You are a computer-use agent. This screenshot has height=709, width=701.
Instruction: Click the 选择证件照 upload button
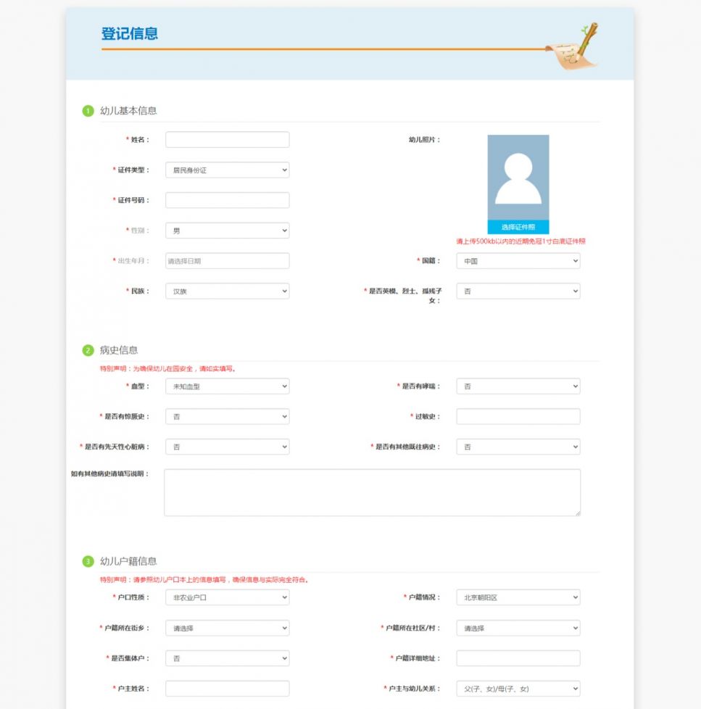(x=518, y=227)
